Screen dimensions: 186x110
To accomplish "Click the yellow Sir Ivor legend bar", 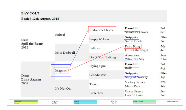I will tap(26, 103).
